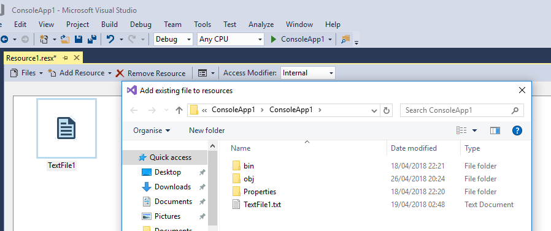Click the New Project toolbar icon
551x231 pixels.
pyautogui.click(x=44, y=39)
